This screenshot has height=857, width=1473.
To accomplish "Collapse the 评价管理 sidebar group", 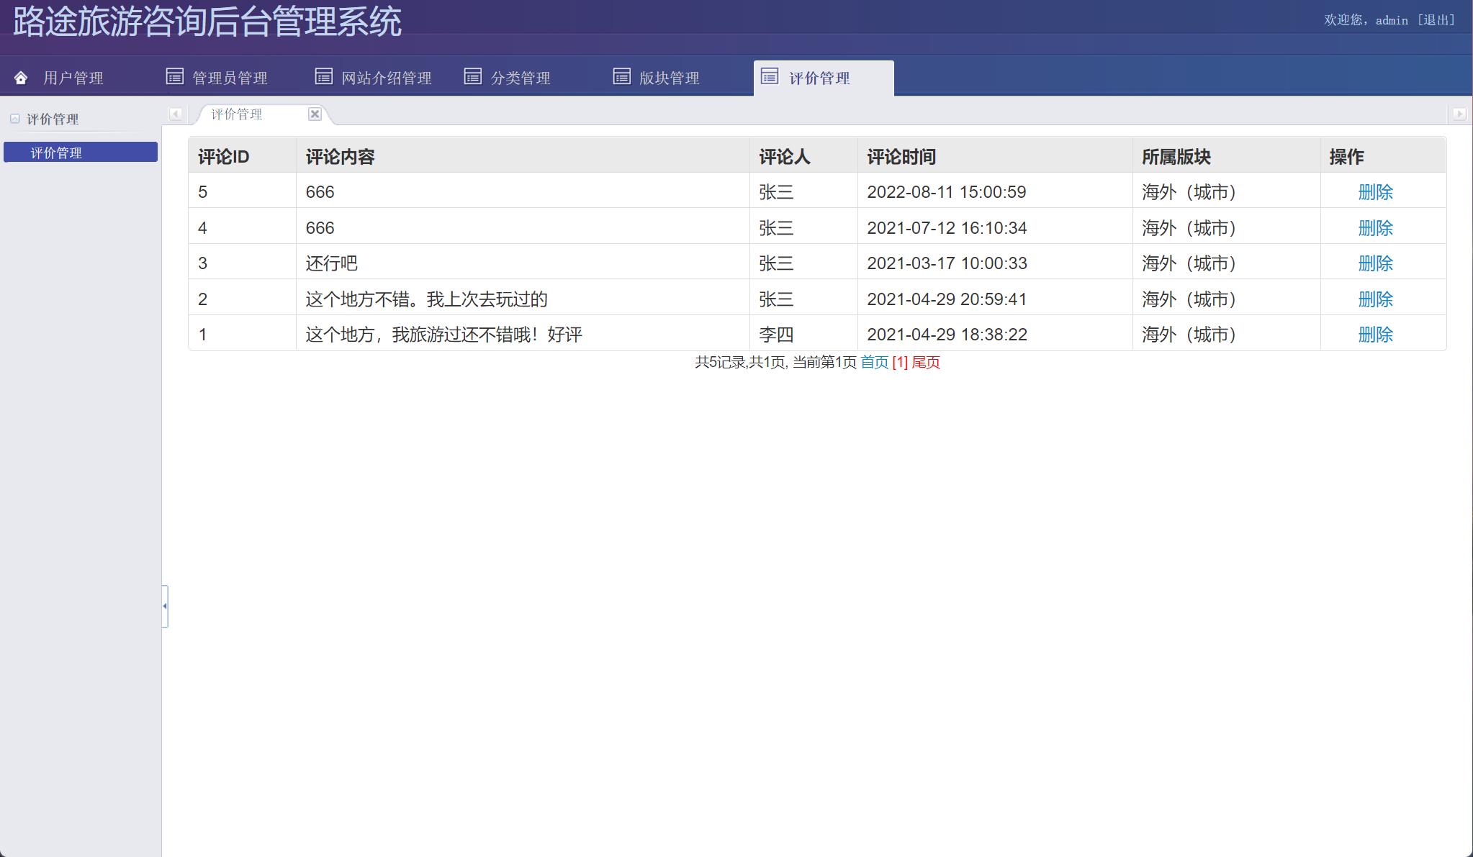I will 15,119.
